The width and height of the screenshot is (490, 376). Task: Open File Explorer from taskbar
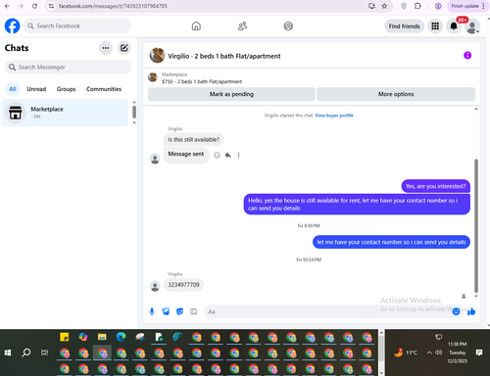click(102, 337)
